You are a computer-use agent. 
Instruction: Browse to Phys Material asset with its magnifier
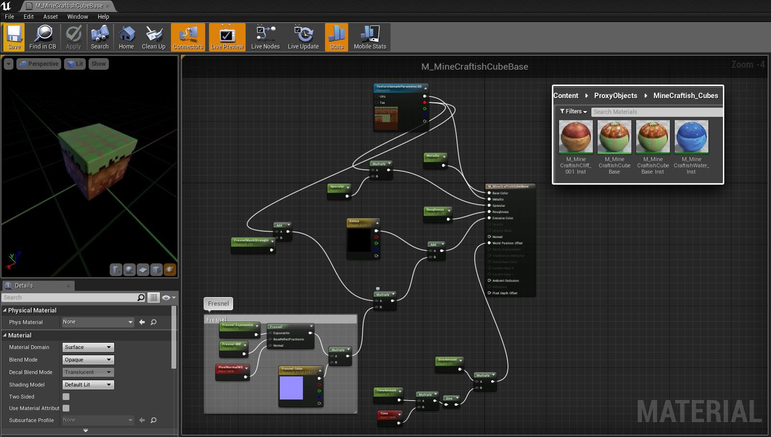tap(154, 322)
